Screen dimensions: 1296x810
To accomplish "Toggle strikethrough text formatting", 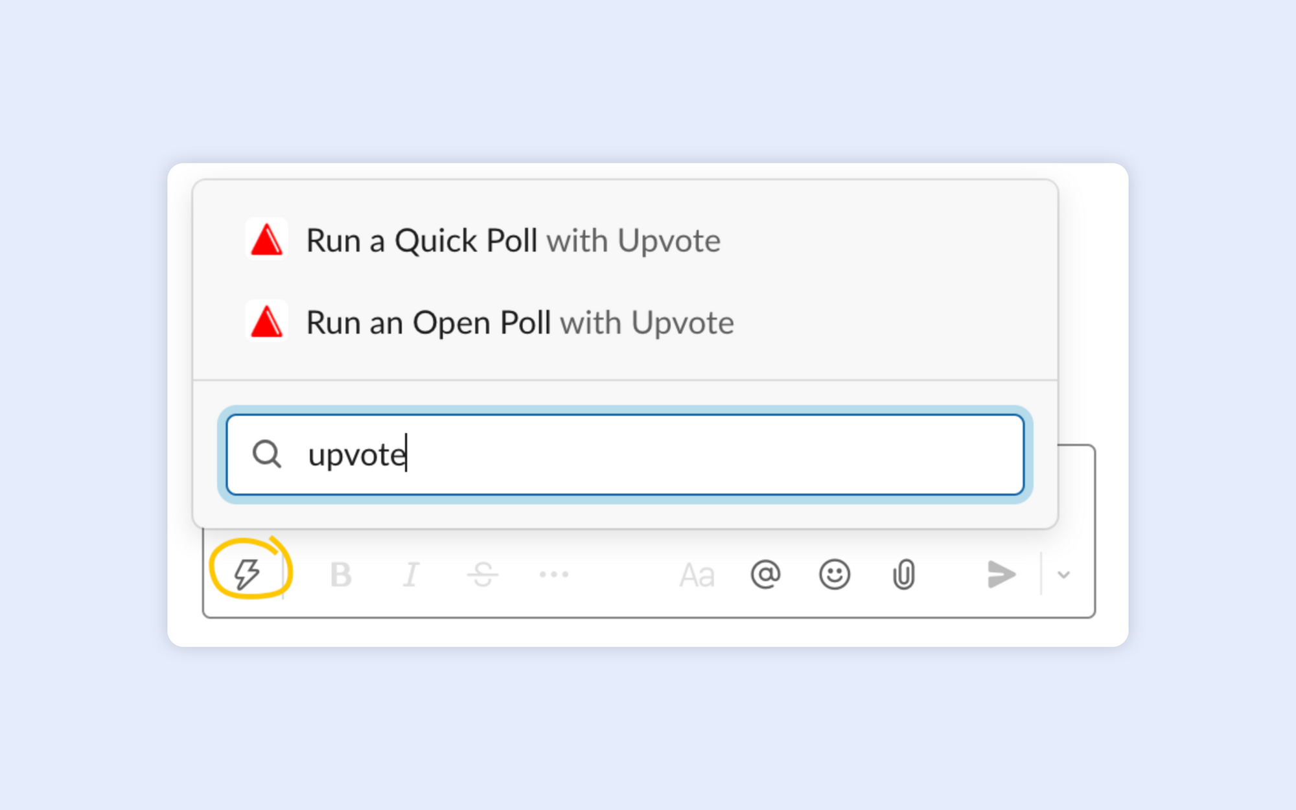I will pyautogui.click(x=483, y=575).
